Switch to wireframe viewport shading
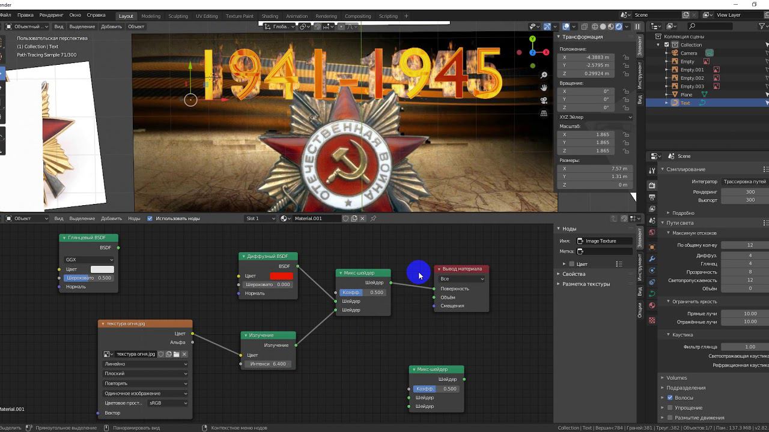This screenshot has height=432, width=769. click(x=595, y=26)
